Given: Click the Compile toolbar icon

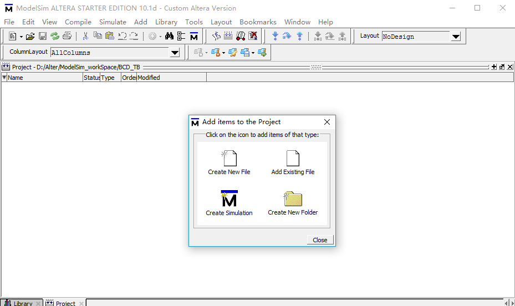Looking at the screenshot, I should click(x=216, y=36).
